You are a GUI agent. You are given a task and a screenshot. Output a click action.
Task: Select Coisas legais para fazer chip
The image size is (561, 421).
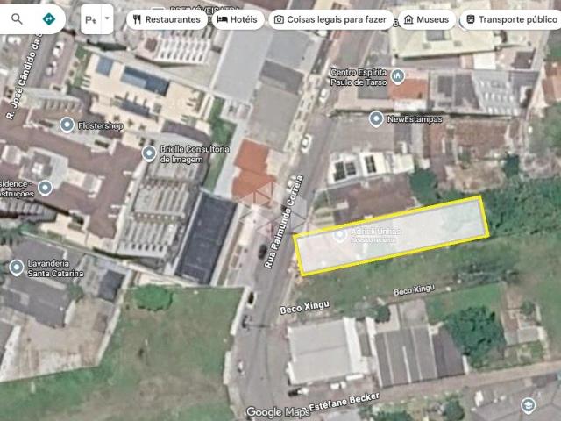coord(330,19)
